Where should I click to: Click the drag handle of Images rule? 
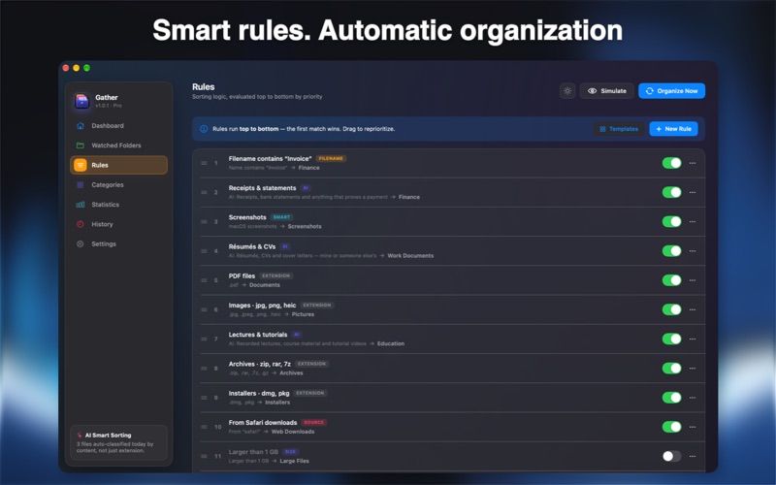pyautogui.click(x=204, y=309)
